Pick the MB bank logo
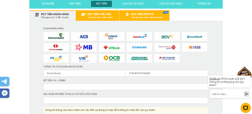Image resolution: width=252 pixels, height=114 pixels. pos(84,47)
